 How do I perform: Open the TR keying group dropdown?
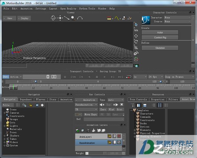86,109
